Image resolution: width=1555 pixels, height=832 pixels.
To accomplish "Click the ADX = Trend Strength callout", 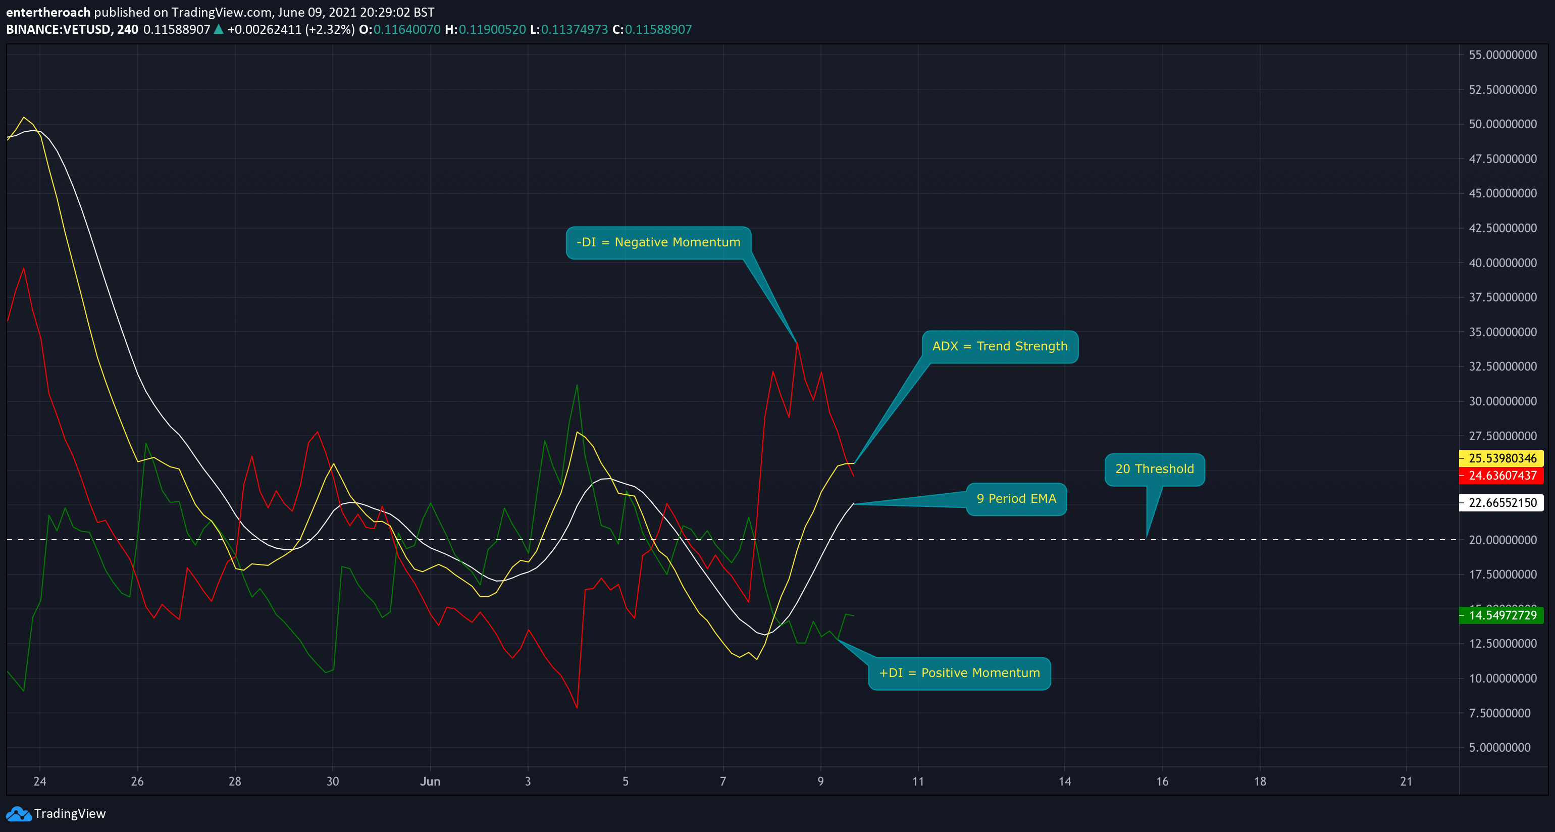I will pyautogui.click(x=1000, y=346).
